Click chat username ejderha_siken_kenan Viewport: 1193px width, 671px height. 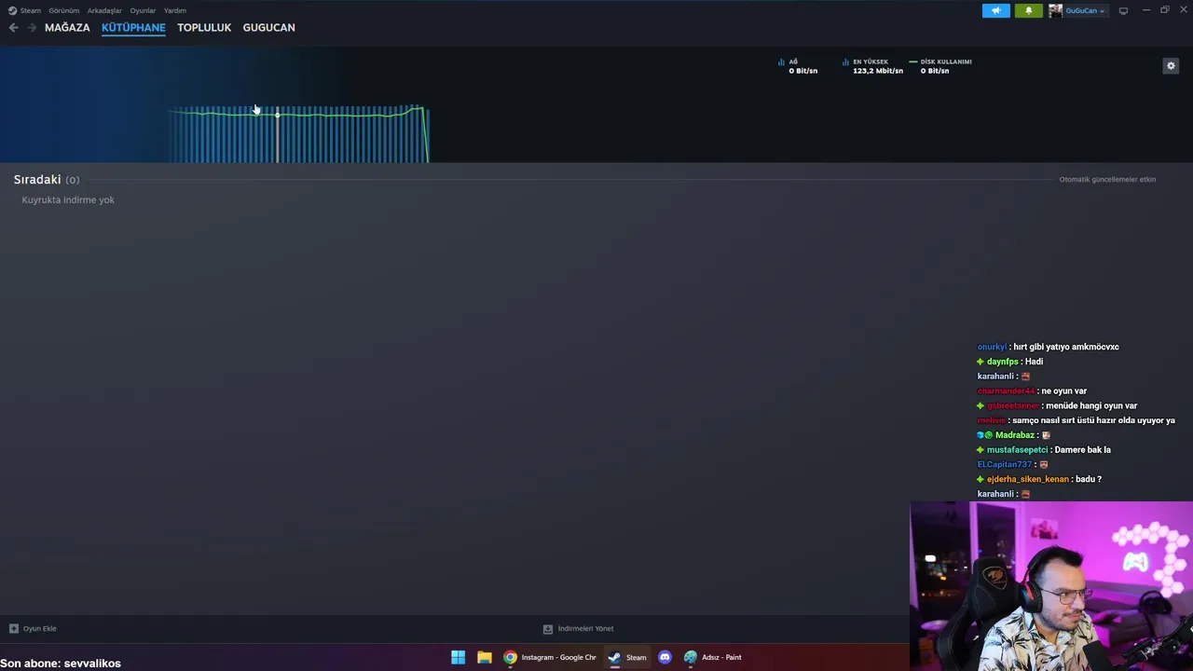pyautogui.click(x=1028, y=479)
